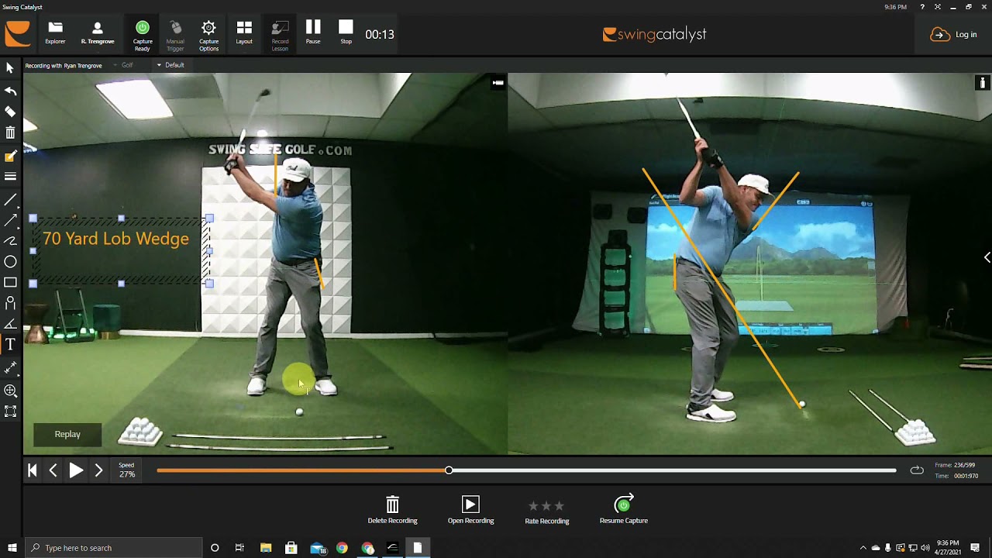Click the Log in link

[x=954, y=34]
